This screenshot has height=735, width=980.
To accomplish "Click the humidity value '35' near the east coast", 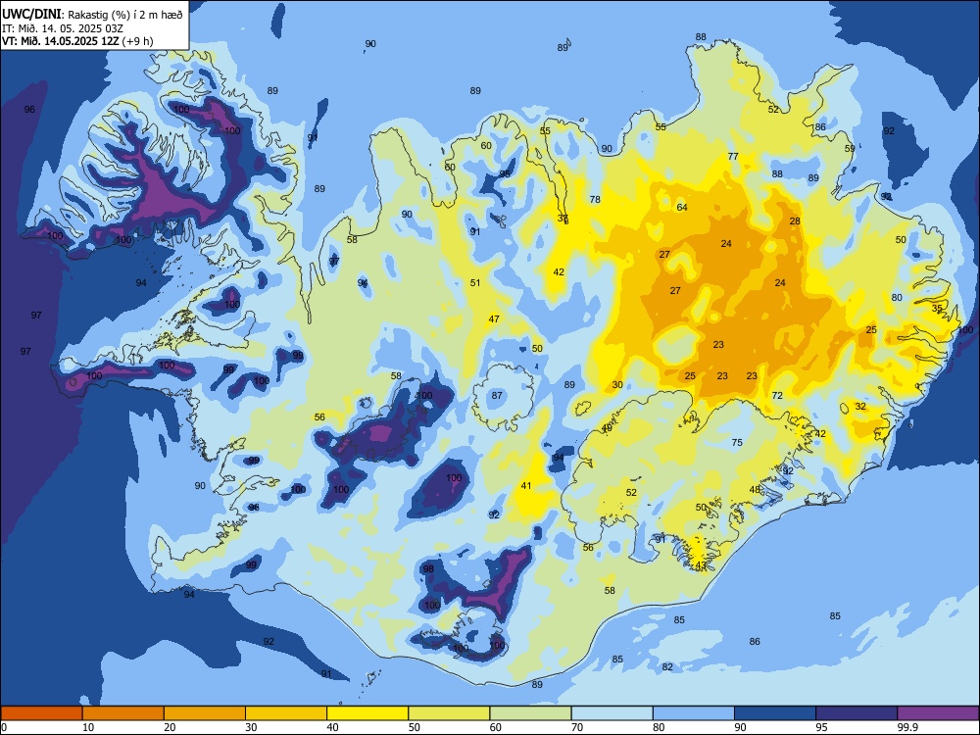I will pos(937,308).
